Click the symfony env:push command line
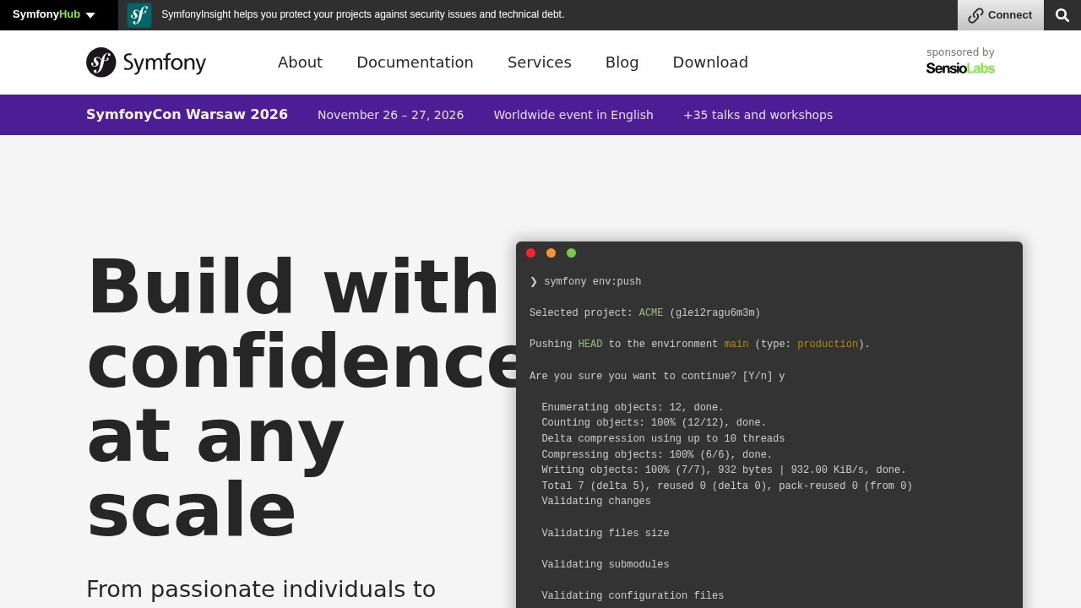 pos(585,281)
